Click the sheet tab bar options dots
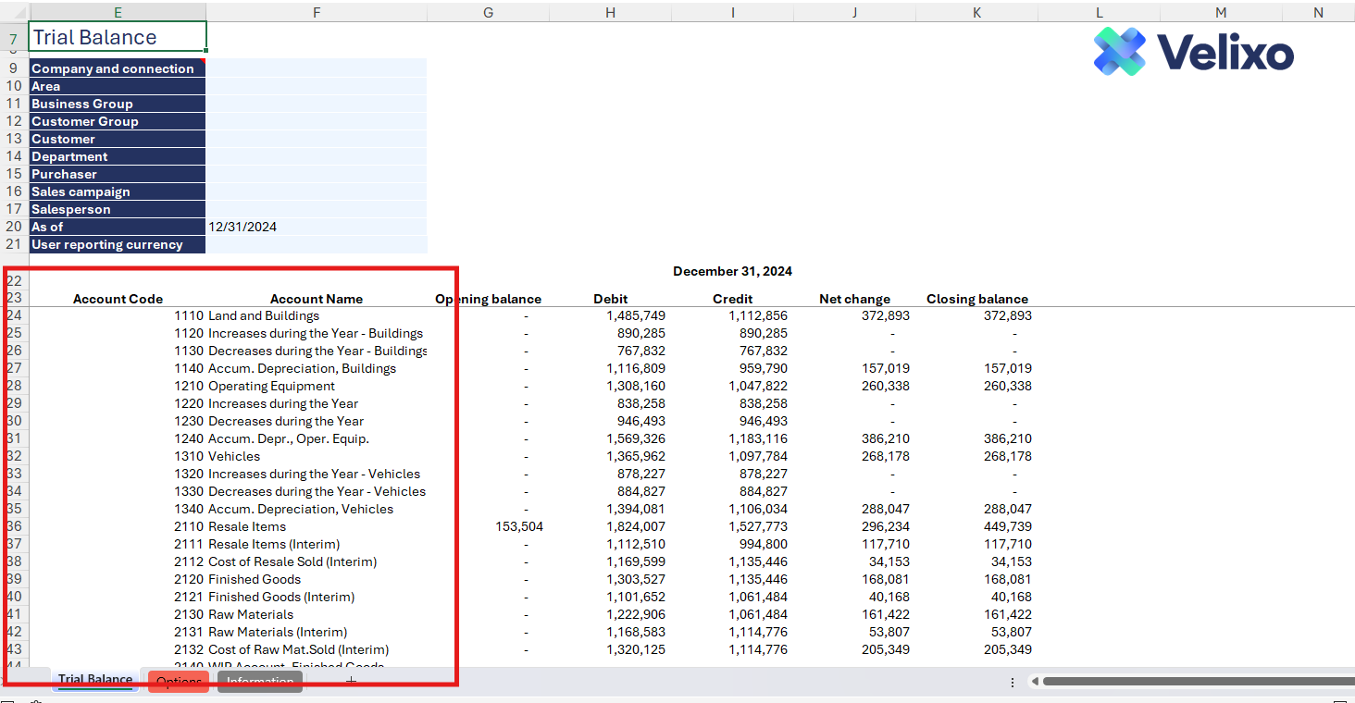1355x703 pixels. tap(1012, 682)
